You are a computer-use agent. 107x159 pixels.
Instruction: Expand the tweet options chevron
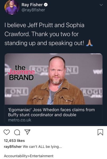[101, 5]
